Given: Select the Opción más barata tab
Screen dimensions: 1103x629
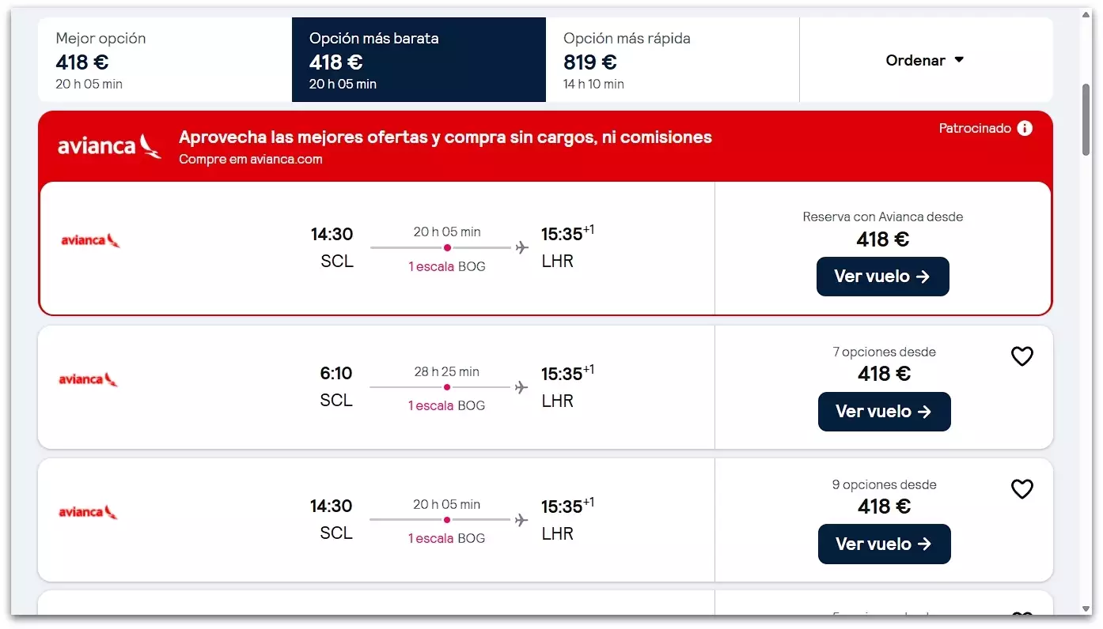Looking at the screenshot, I should pos(419,60).
